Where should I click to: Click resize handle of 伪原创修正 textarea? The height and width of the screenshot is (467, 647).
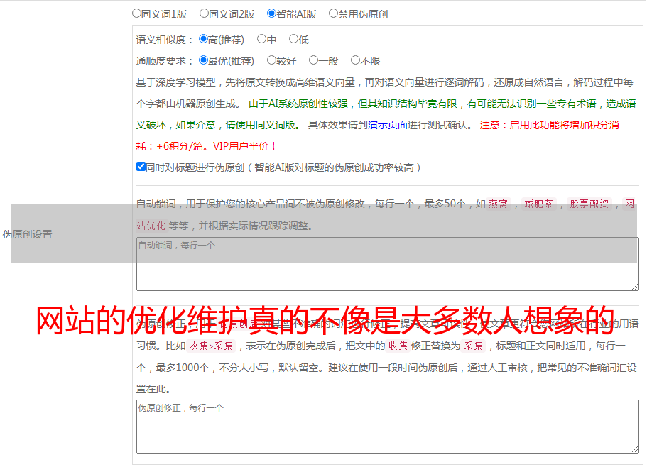click(635, 449)
